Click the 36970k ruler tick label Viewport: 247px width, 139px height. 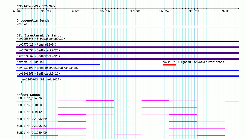click(x=16, y=11)
